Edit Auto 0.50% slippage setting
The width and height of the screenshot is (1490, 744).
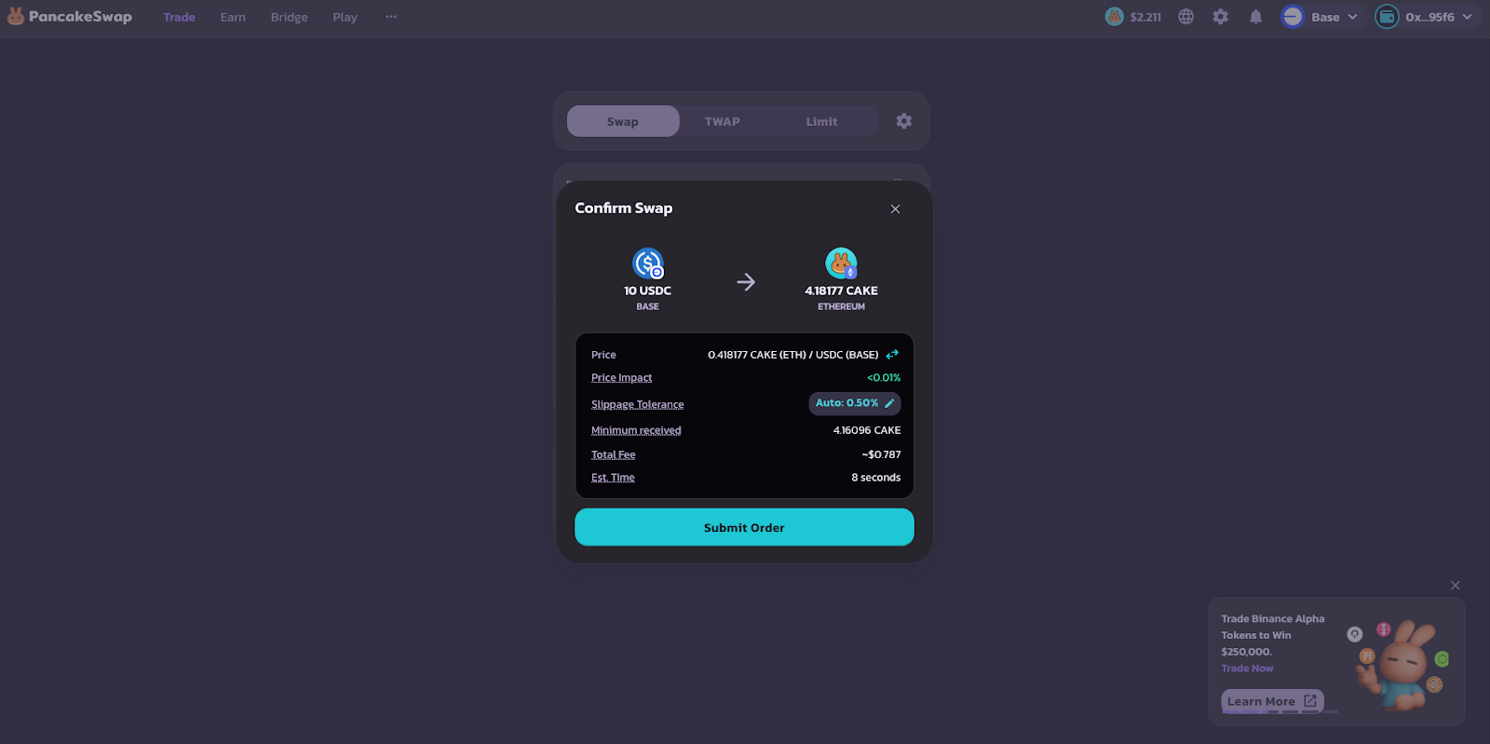point(855,403)
